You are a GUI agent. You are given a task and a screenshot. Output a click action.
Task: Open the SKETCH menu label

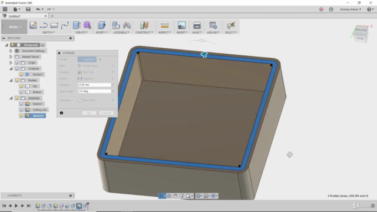48,32
